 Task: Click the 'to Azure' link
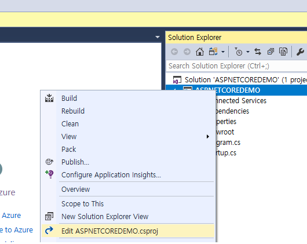click(x=16, y=230)
